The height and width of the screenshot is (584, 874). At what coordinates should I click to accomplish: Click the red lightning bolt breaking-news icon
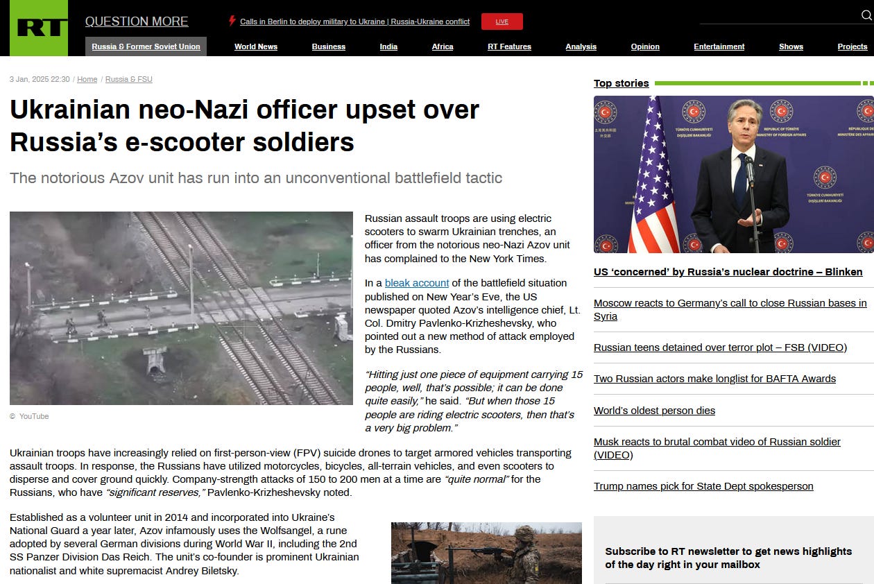coord(232,21)
